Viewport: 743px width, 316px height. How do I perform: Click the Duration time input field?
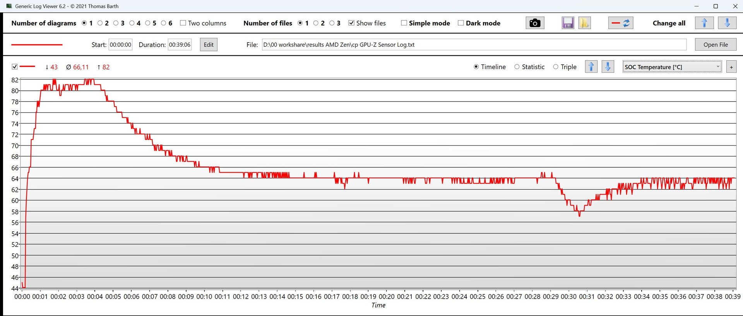point(180,45)
